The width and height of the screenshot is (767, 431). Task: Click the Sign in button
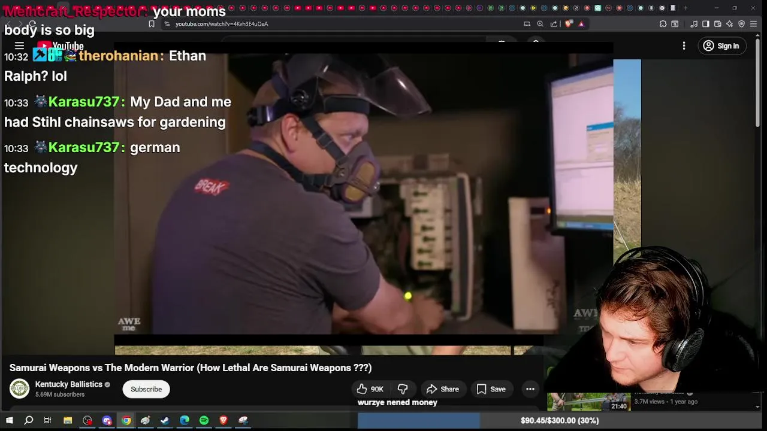[x=721, y=46]
